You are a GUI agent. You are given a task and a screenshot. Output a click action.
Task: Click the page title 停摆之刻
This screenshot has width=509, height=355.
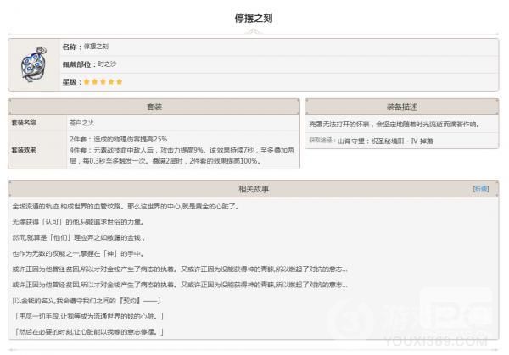click(254, 18)
